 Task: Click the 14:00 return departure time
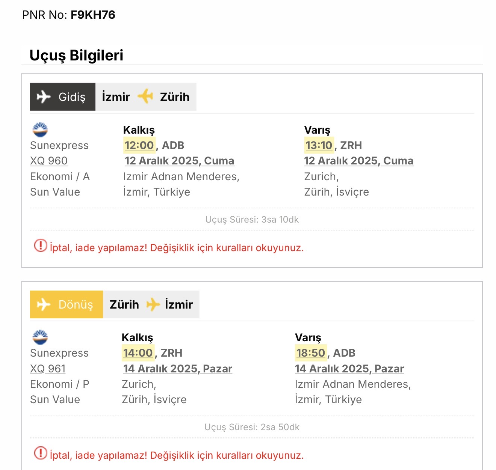pos(138,353)
